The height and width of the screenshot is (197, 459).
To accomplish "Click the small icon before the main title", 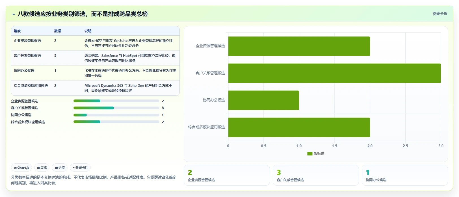I will 13,14.
